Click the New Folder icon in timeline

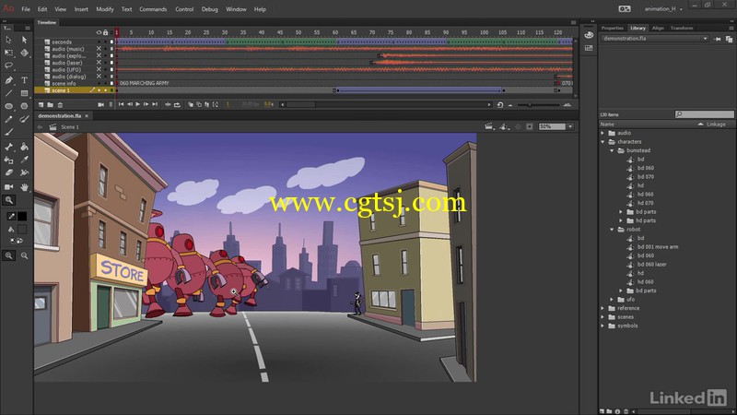coord(51,105)
